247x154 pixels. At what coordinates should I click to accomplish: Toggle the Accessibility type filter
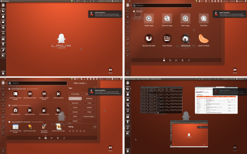coord(75,94)
